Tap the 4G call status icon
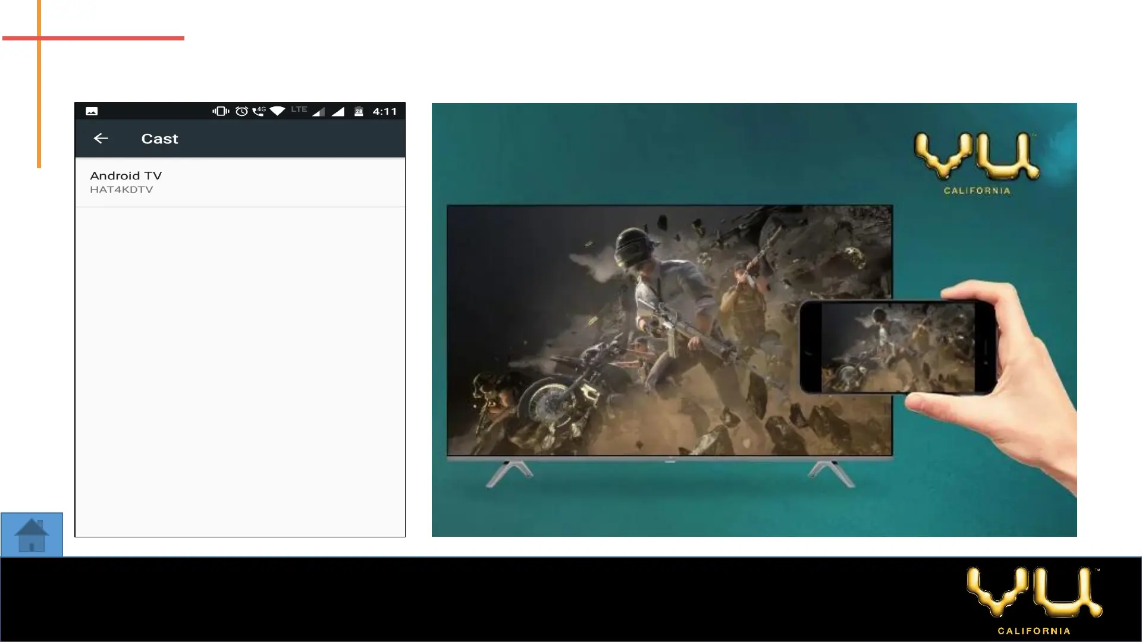Screen dimensions: 1142x642 259,111
